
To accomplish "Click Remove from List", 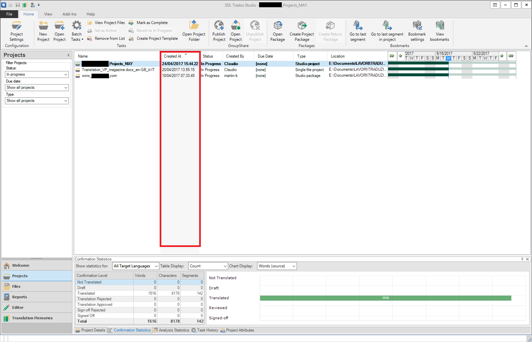I will click(106, 38).
